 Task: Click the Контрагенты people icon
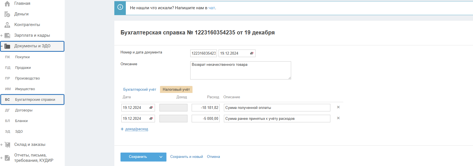pos(7,25)
